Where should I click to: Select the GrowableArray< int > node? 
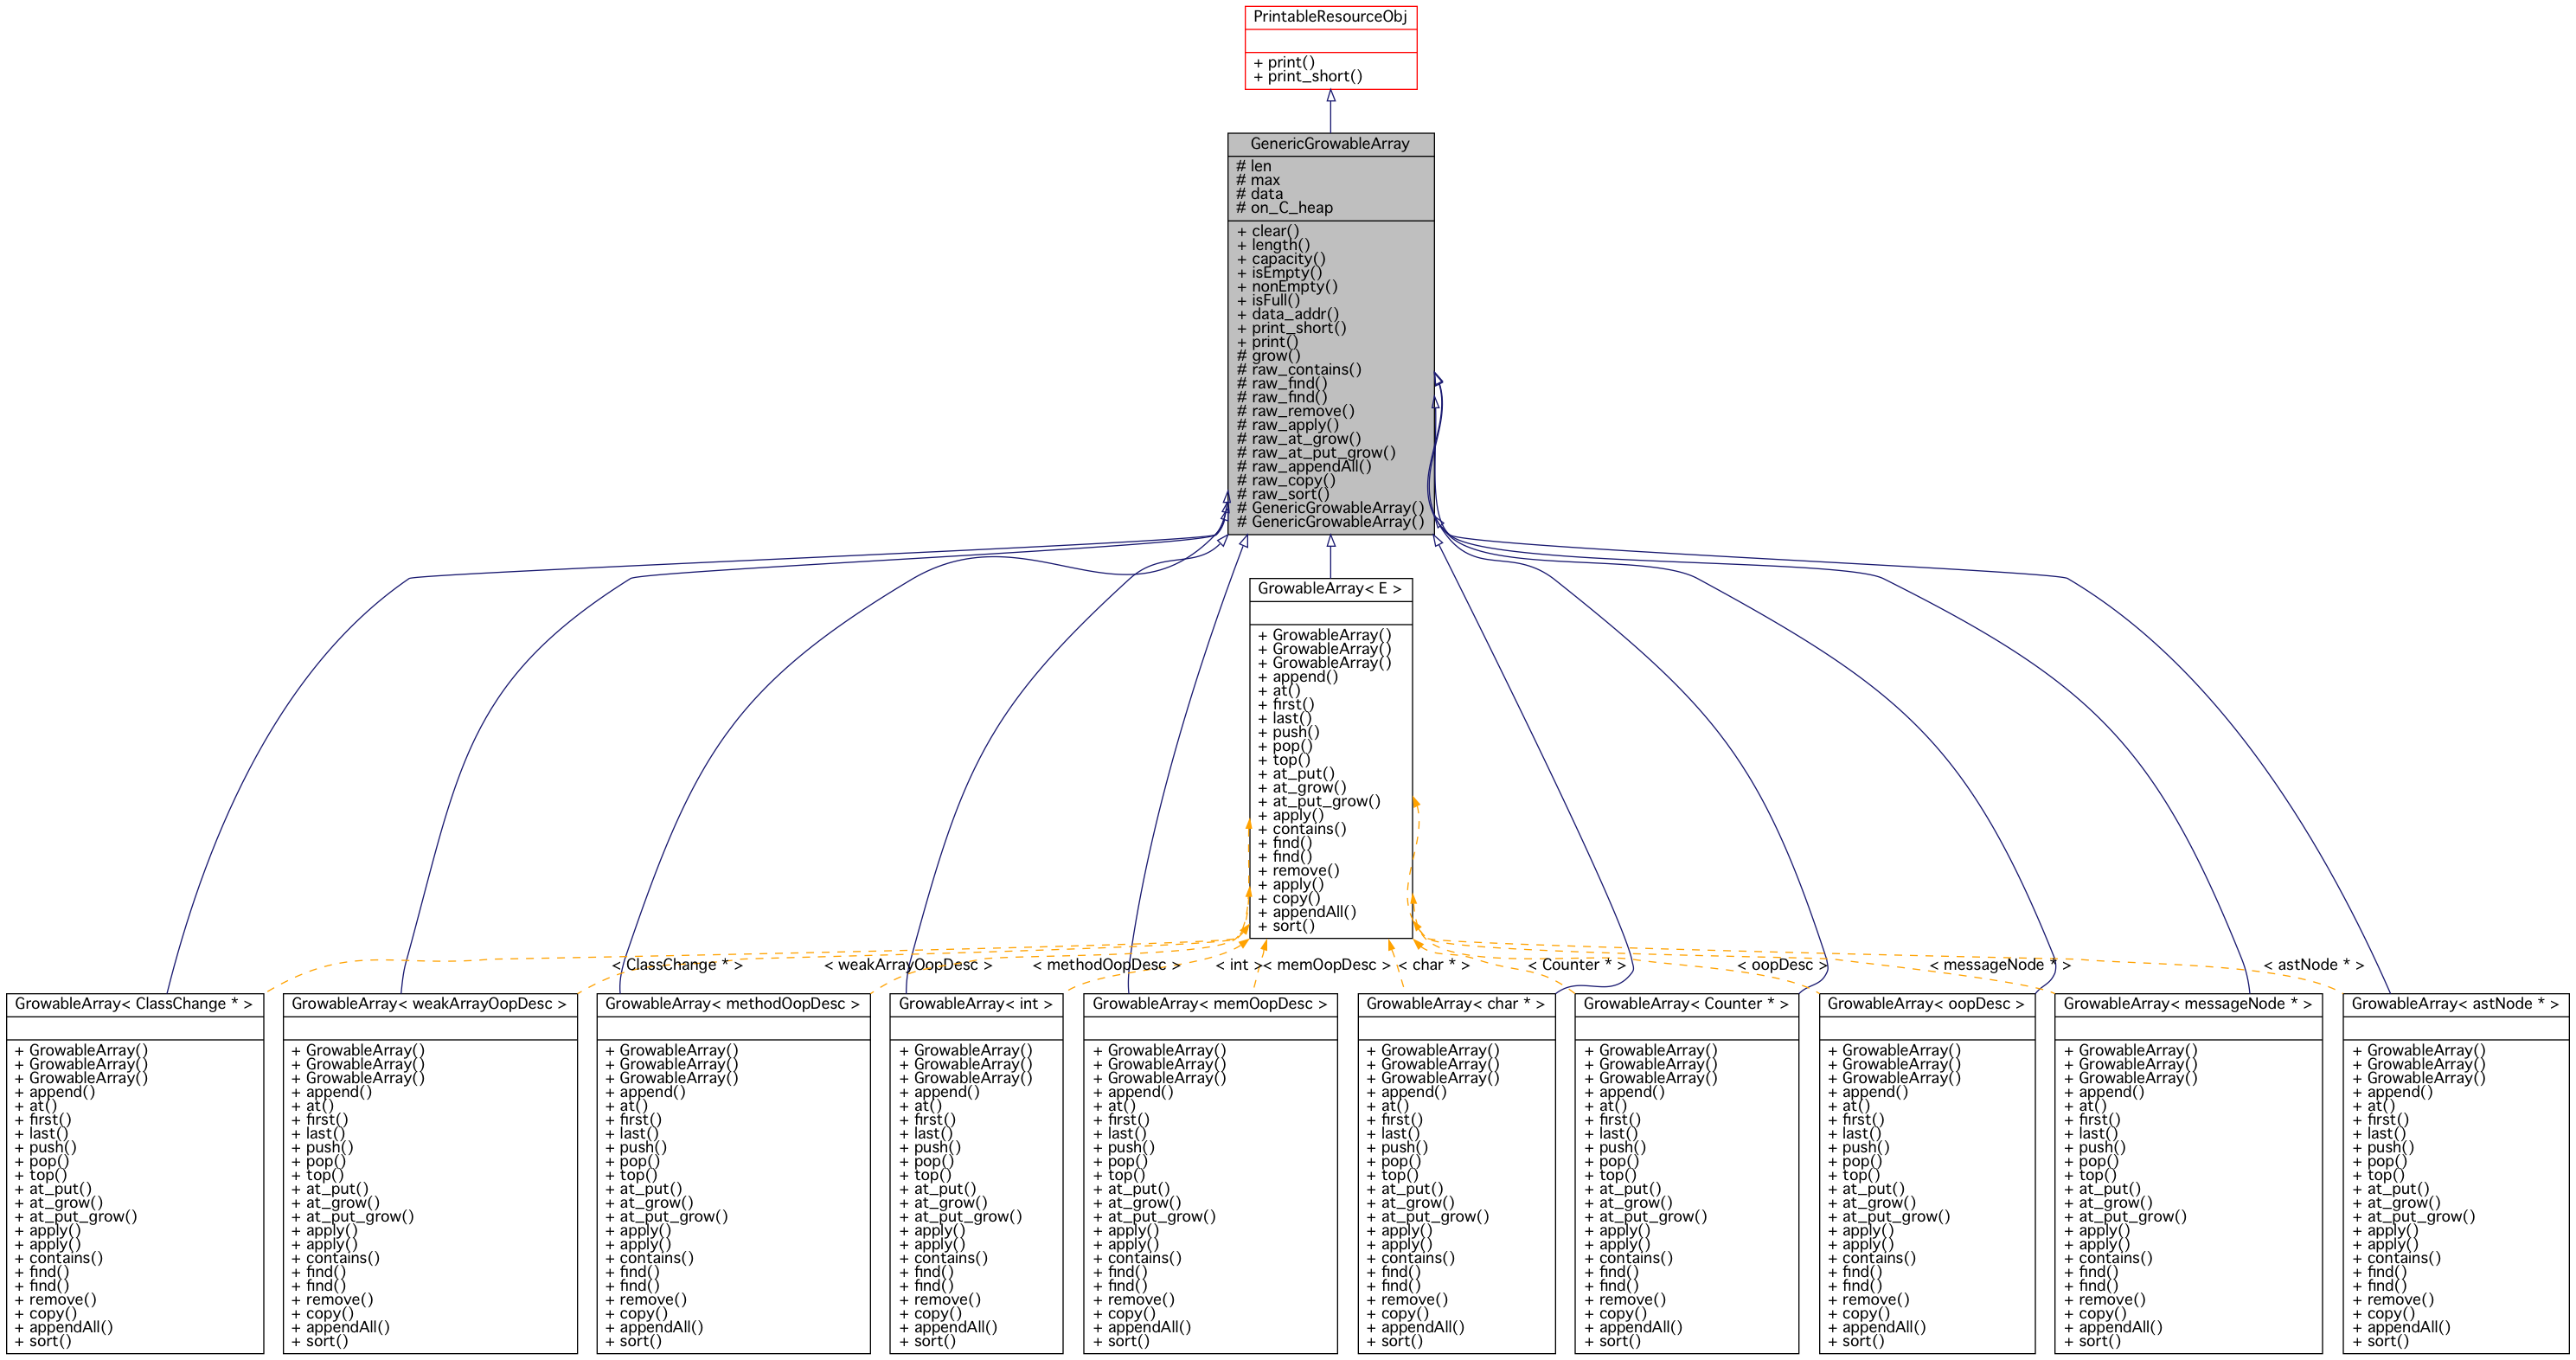(975, 1004)
